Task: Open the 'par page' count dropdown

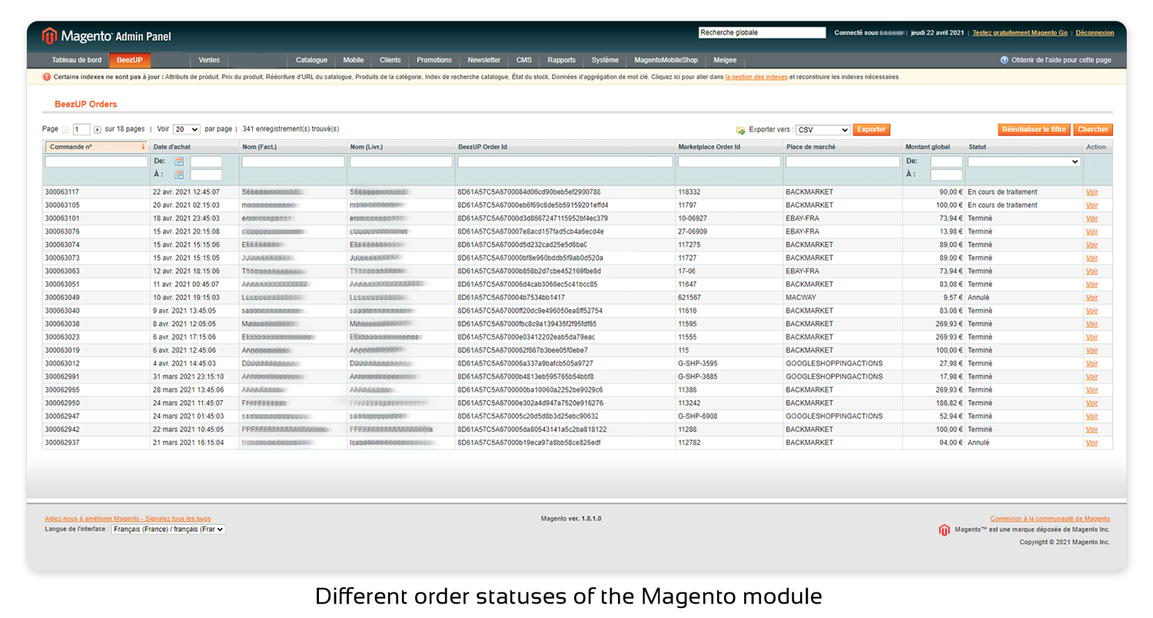Action: [187, 130]
